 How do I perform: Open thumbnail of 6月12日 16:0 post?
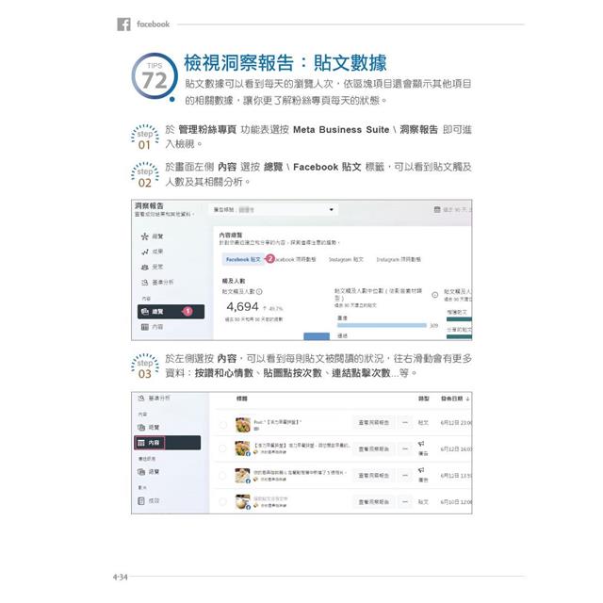pos(243,448)
